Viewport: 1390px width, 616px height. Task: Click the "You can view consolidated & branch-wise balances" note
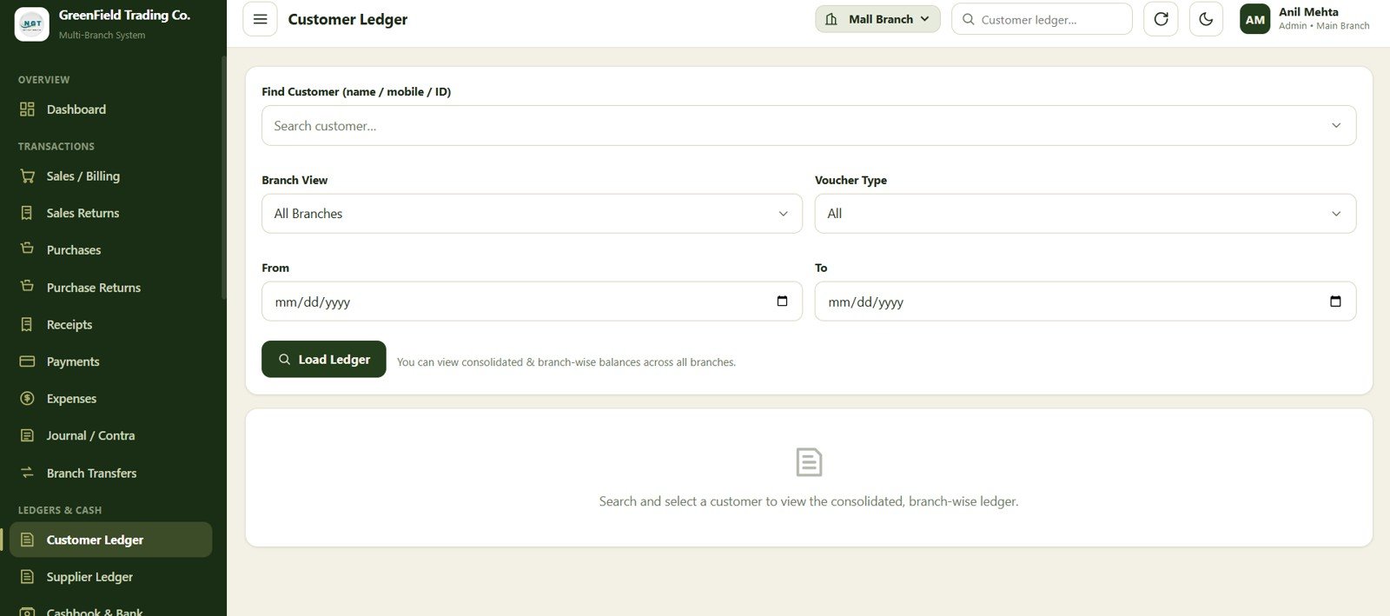point(566,362)
